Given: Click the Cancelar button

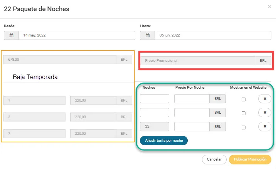Looking at the screenshot, I should click(214, 159).
